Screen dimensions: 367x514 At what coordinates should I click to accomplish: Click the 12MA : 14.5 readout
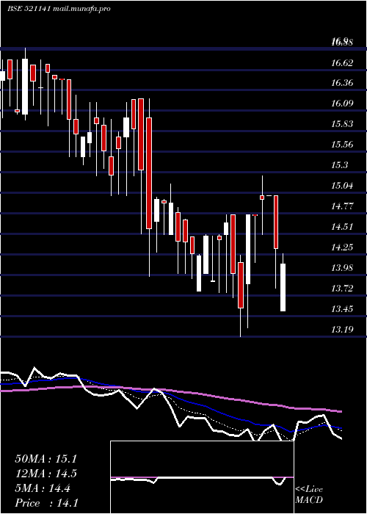46,474
